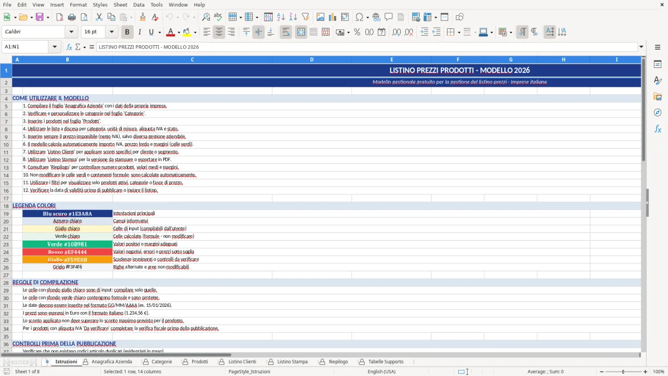Open the Data menu
This screenshot has width=668, height=376.
point(139,4)
